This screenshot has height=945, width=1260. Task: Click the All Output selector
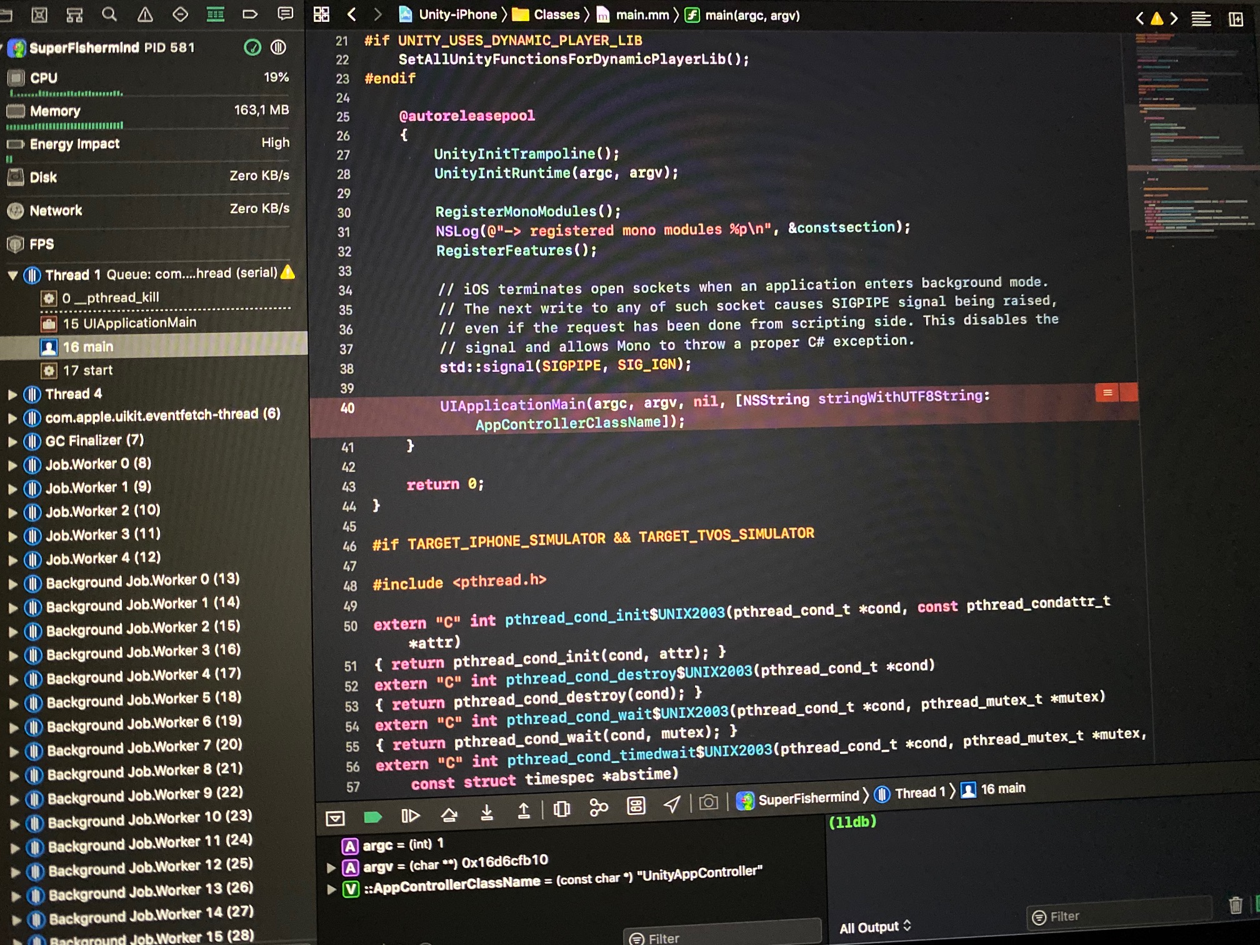coord(874,927)
